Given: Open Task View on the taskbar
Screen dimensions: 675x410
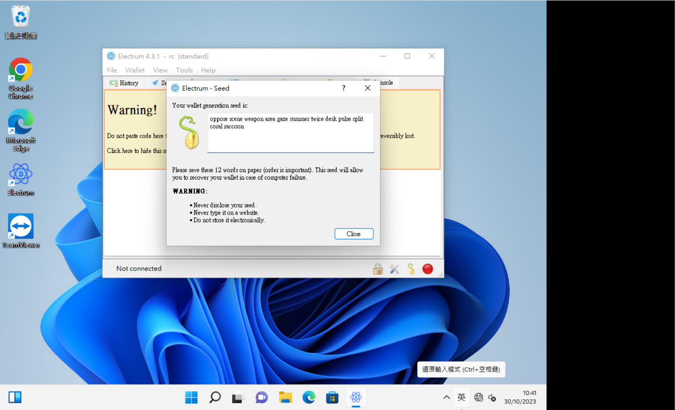Looking at the screenshot, I should 238,397.
